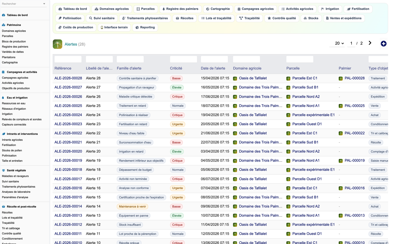Open Suivi sanitaire top navigation button
The height and width of the screenshot is (244, 395).
pos(102,18)
